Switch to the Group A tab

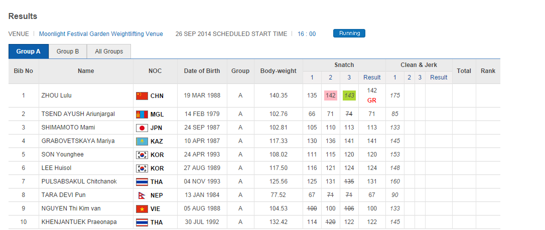pos(29,51)
